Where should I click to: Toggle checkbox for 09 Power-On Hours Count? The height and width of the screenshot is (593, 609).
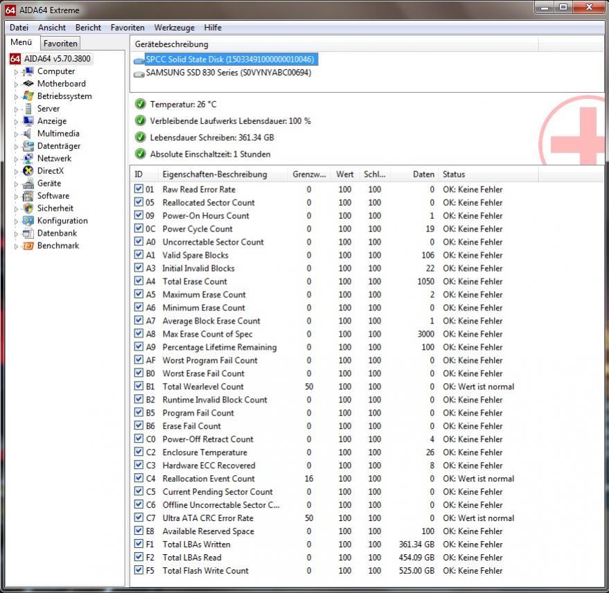tap(139, 215)
